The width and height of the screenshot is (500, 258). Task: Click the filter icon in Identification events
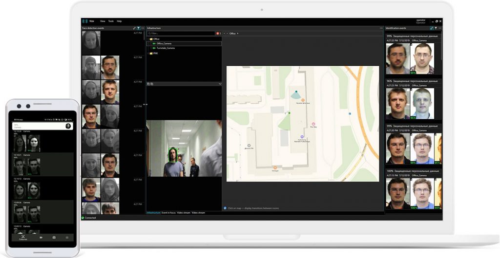[435, 28]
